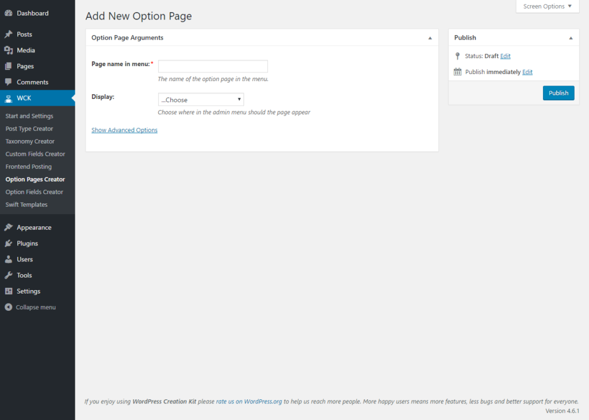The width and height of the screenshot is (589, 420).
Task: Click the Tools wrench icon
Action: tap(9, 275)
